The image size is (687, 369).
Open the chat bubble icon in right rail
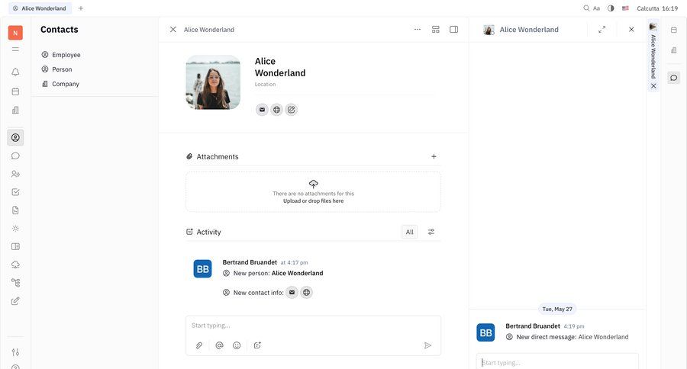coord(674,78)
